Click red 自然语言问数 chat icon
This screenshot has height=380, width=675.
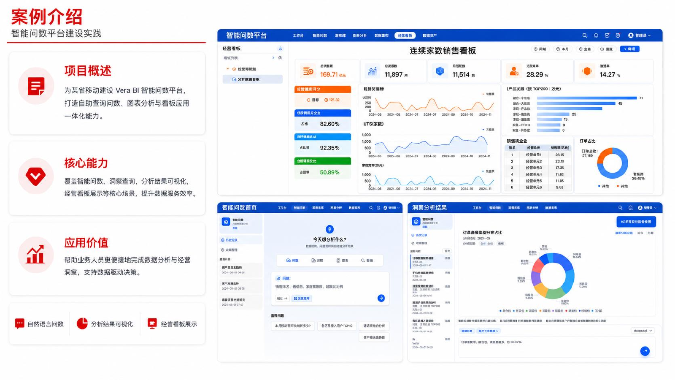(19, 324)
